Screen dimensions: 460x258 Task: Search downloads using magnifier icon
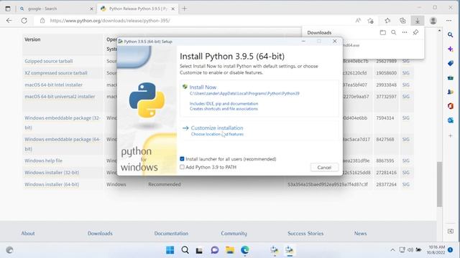click(394, 32)
